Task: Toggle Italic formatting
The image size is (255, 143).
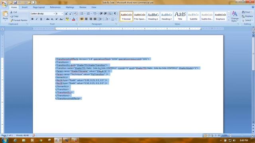Action: point(37,19)
